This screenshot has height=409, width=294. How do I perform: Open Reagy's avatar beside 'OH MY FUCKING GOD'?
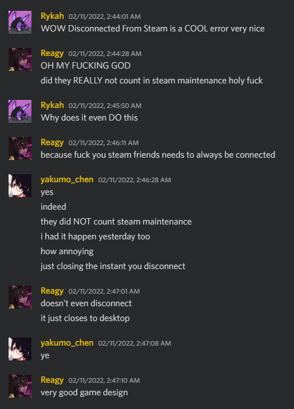(x=20, y=59)
